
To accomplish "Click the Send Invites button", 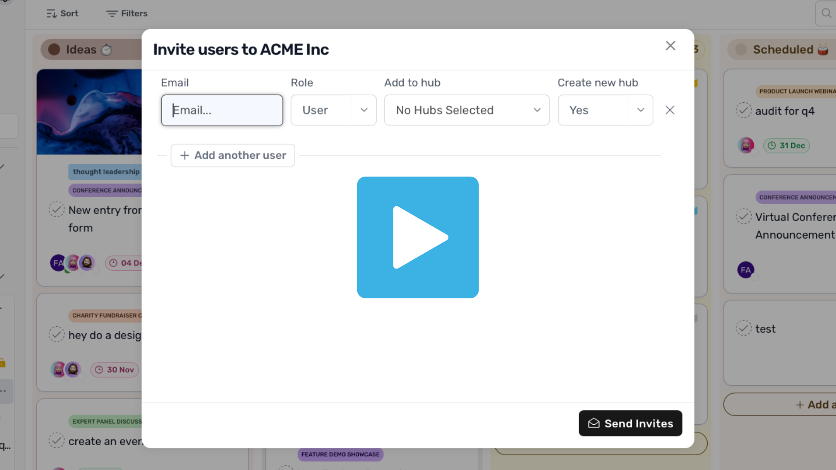I will tap(630, 423).
